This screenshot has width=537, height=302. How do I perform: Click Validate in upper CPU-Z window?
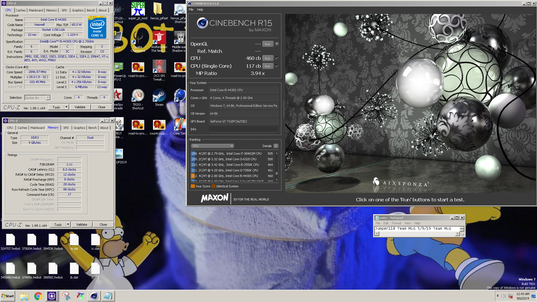coord(80,107)
